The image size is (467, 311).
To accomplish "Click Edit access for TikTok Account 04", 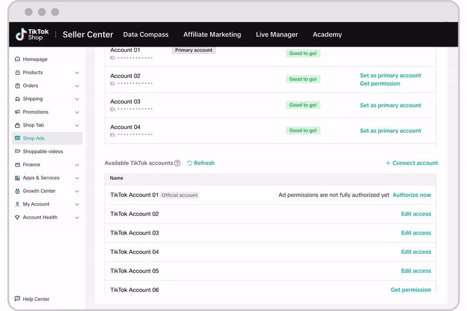I will [x=416, y=252].
